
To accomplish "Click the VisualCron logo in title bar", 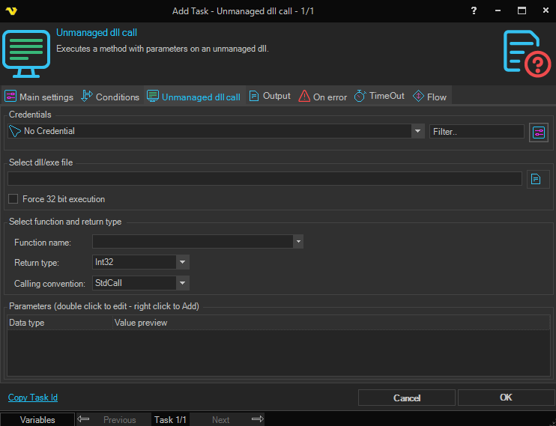I will click(x=11, y=10).
